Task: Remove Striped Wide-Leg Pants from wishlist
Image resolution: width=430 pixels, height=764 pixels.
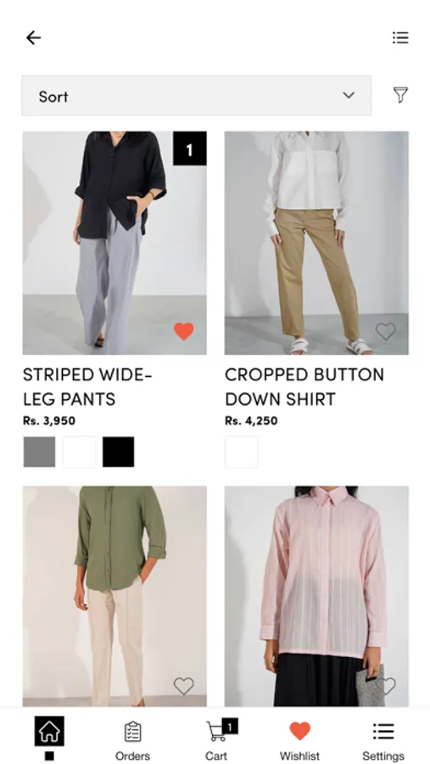Action: tap(183, 331)
